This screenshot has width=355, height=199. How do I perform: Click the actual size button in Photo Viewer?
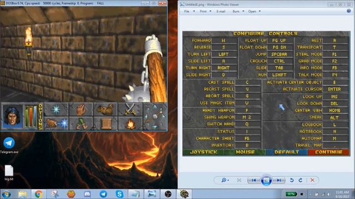tap(239, 180)
